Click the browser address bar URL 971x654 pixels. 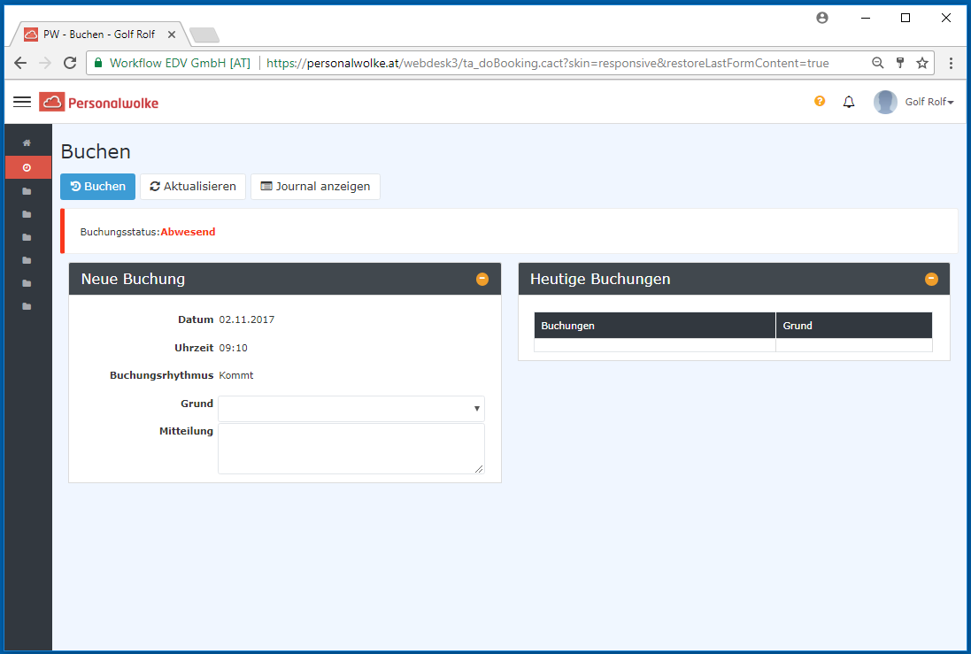tap(547, 63)
